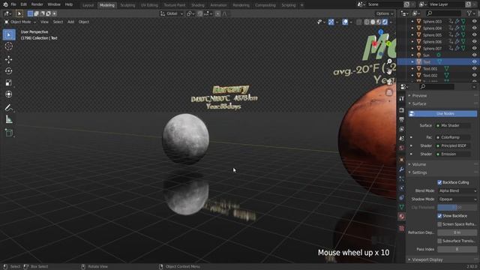Switch to the Sculpting workspace tab
480x270 pixels.
[127, 5]
